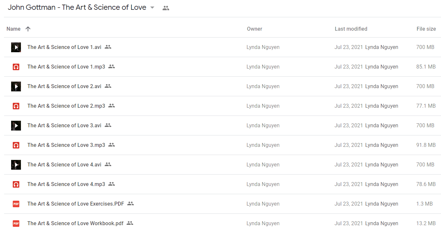Open The Art & Science of Love Workbook.pdf
Viewport: 441px width, 233px height.
[x=76, y=223]
